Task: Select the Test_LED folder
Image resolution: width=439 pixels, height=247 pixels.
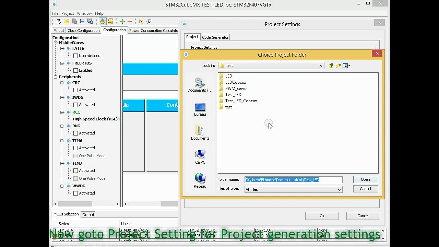Action: coord(230,95)
